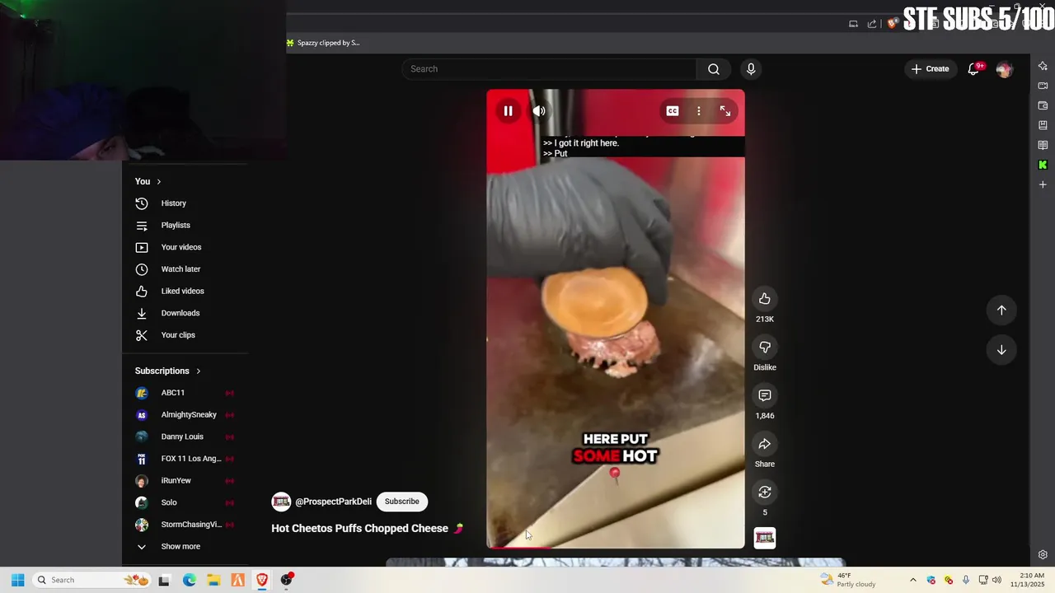This screenshot has height=593, width=1055.
Task: Click the magnifier search button
Action: [x=714, y=69]
